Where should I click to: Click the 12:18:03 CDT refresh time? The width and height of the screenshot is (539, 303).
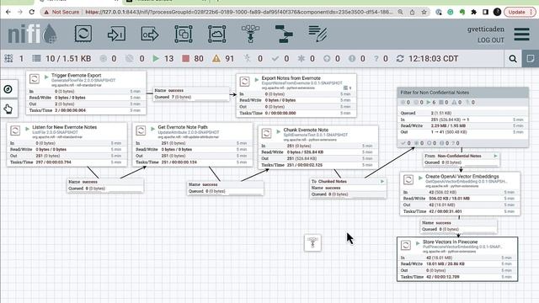tap(433, 59)
